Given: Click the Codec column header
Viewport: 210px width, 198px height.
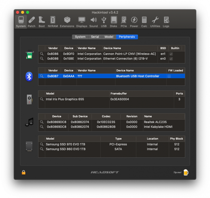Looking at the screenshot, I should click(106, 116).
